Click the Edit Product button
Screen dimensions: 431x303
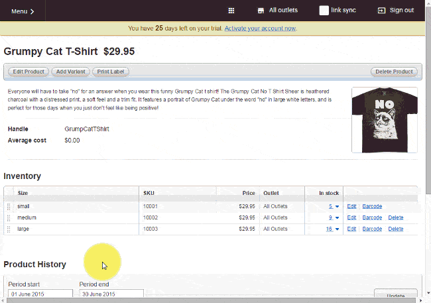(29, 72)
